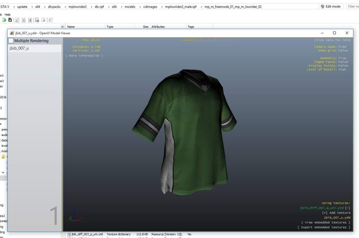This screenshot has height=238, width=359.
Task: Click the checklist with up arrow icon
Action: tap(37, 20)
